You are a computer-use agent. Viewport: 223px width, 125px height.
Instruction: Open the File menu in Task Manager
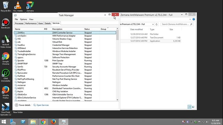tap(16, 19)
